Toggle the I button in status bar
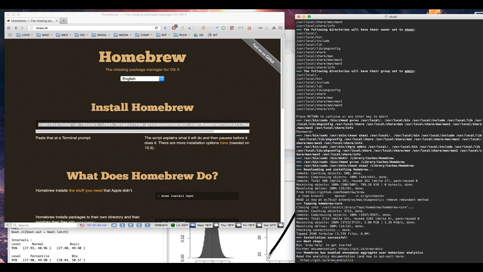Screen dimensions: 483x272 (147, 225)
